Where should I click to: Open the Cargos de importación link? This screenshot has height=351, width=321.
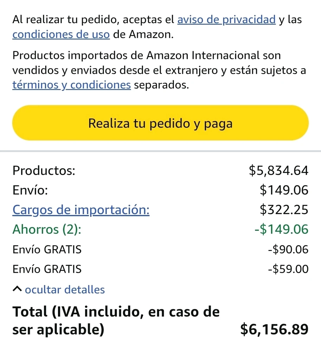click(81, 210)
